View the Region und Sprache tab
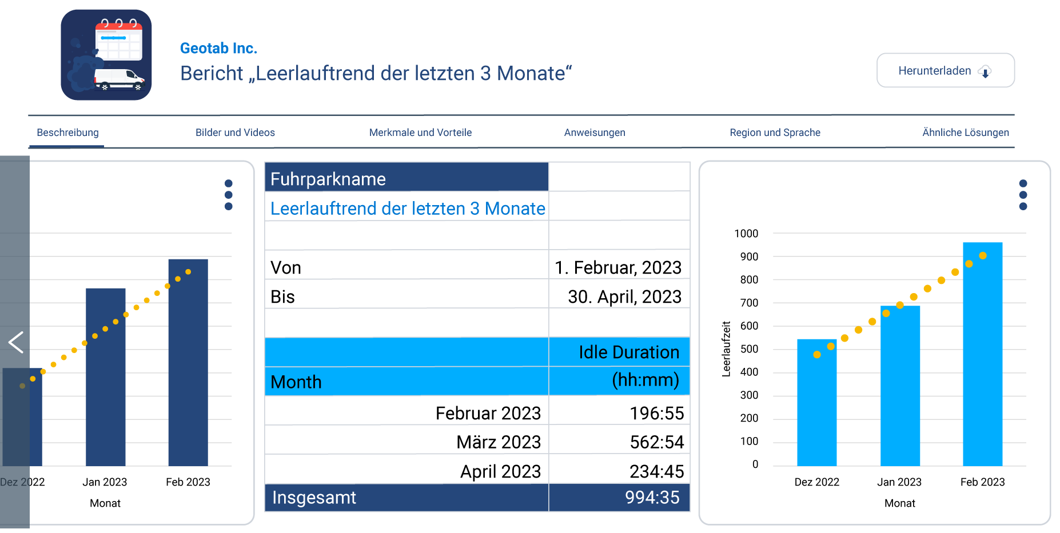Screen dimensions: 1060x533 click(x=775, y=132)
